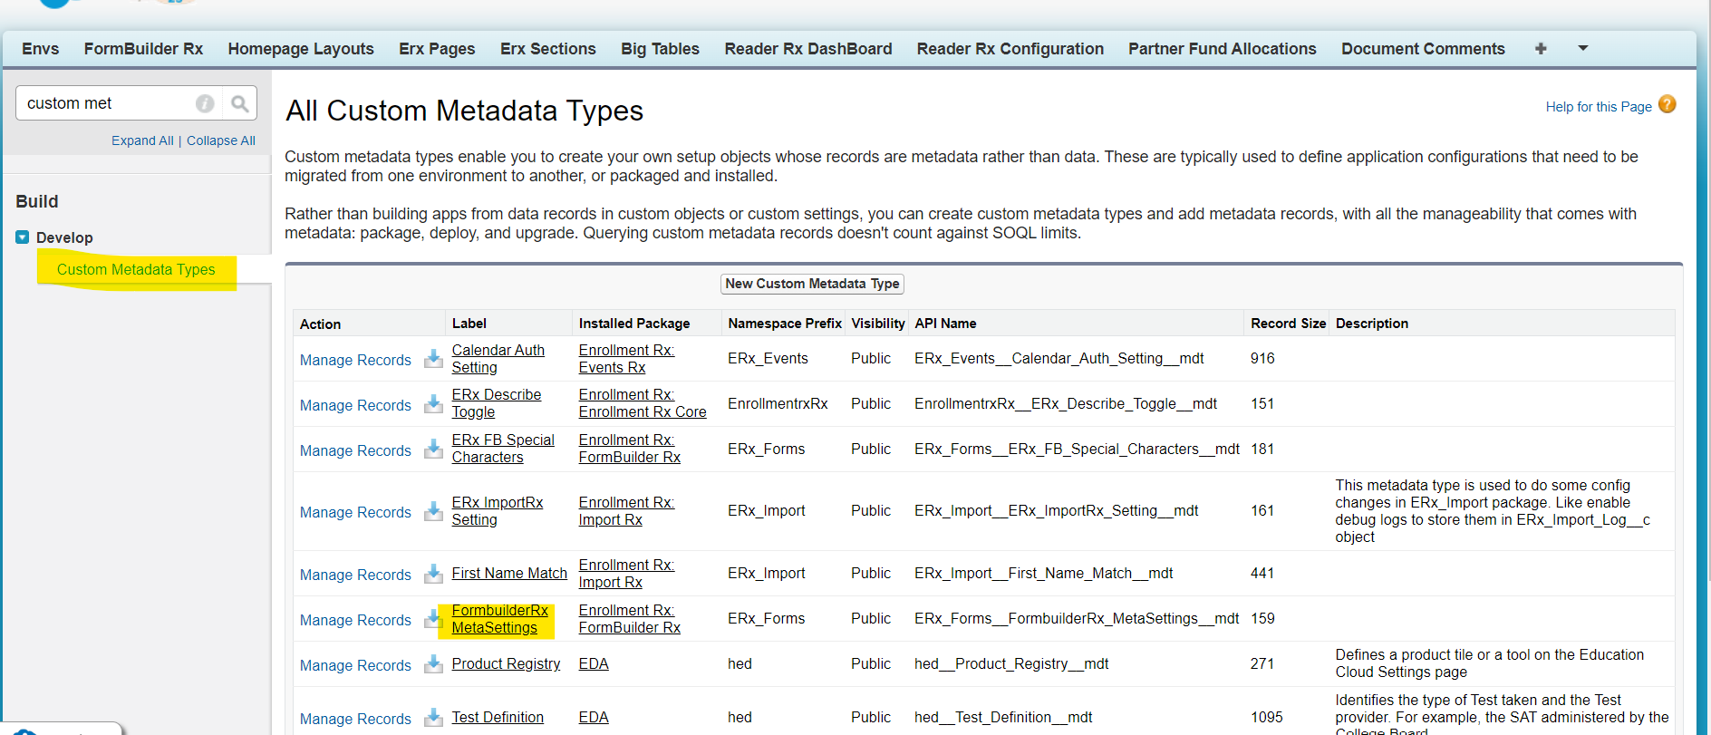Click download icon beside Calendar Auth Setting

[x=433, y=359]
